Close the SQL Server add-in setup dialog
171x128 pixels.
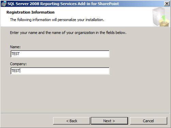[x=167, y=4]
